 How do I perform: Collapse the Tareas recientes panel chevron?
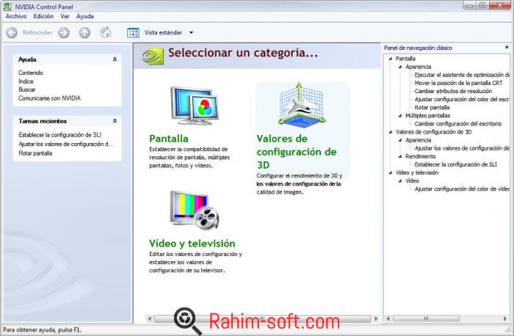coord(115,121)
